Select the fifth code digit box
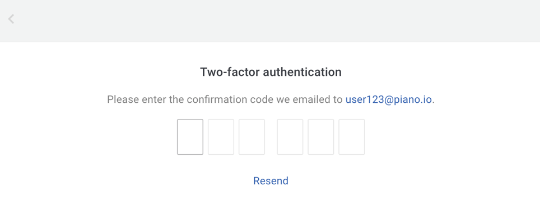 320,137
